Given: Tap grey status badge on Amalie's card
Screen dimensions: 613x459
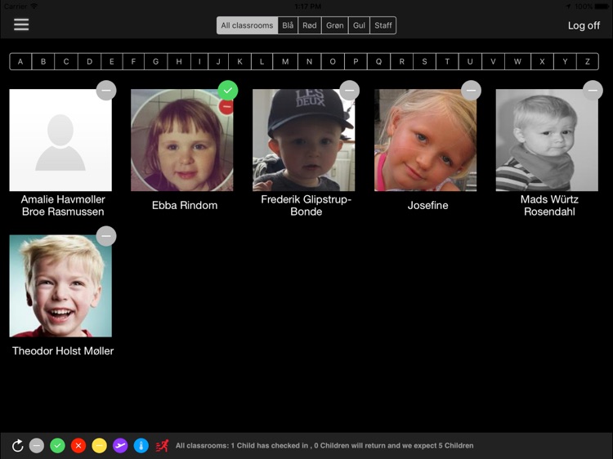Looking at the screenshot, I should click(106, 91).
